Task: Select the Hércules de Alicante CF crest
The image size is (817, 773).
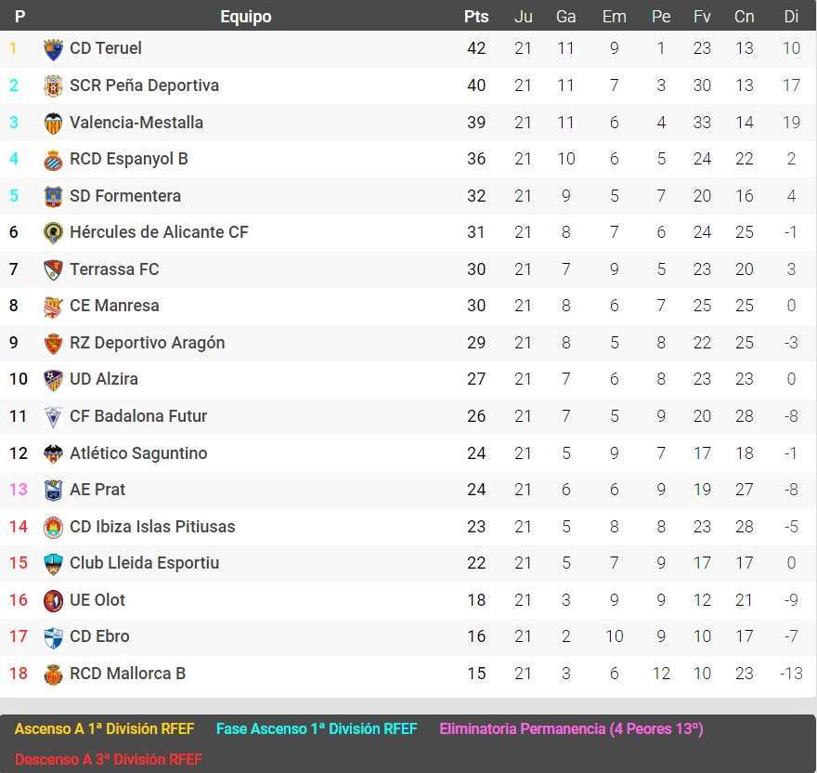Action: (53, 232)
